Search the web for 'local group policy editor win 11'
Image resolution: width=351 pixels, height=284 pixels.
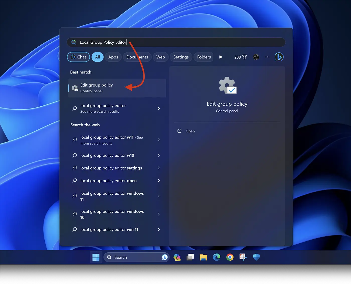(117, 229)
